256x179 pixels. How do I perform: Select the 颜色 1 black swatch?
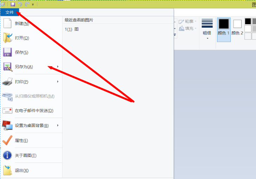(x=224, y=24)
